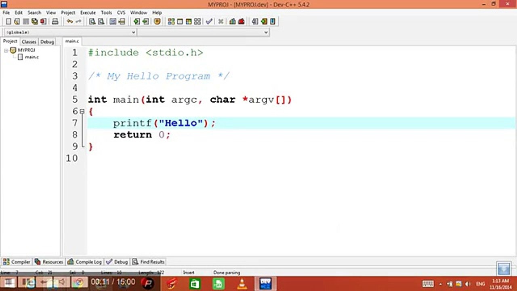This screenshot has height=291, width=517.
Task: Click the return 0; statement
Action: (x=142, y=135)
